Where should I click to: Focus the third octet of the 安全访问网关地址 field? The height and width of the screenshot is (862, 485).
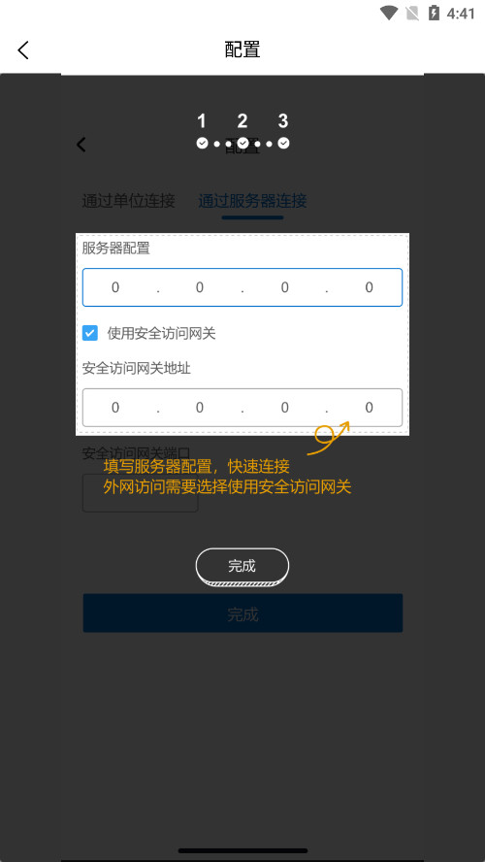coord(284,408)
